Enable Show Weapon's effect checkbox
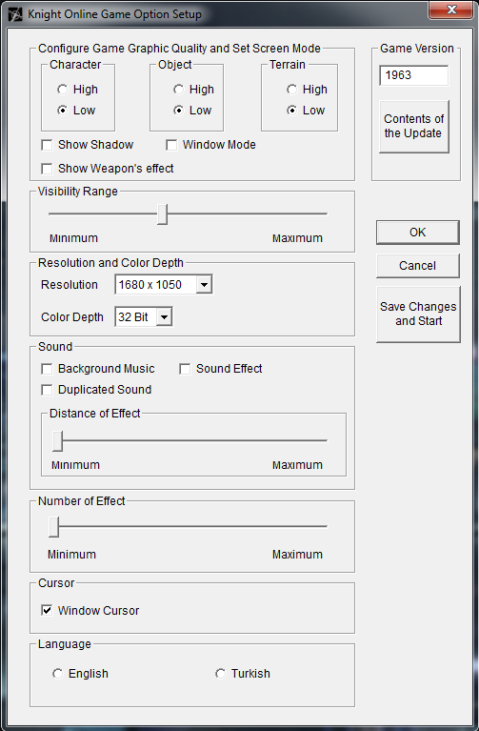 tap(47, 169)
